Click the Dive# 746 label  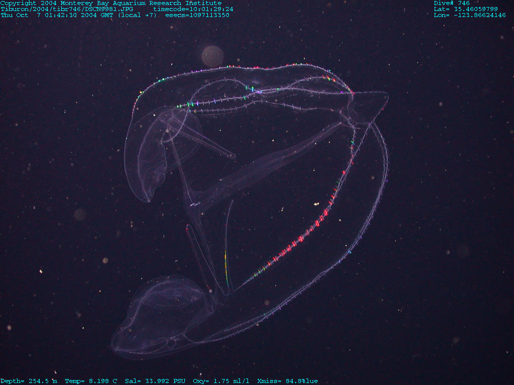[x=452, y=3]
